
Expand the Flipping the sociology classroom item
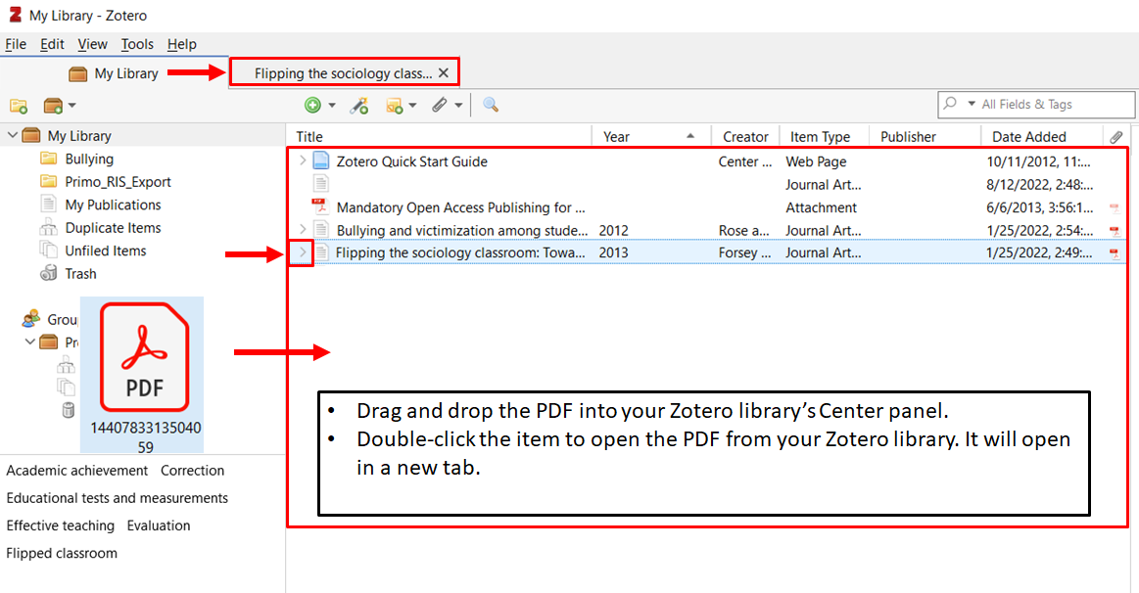point(303,253)
